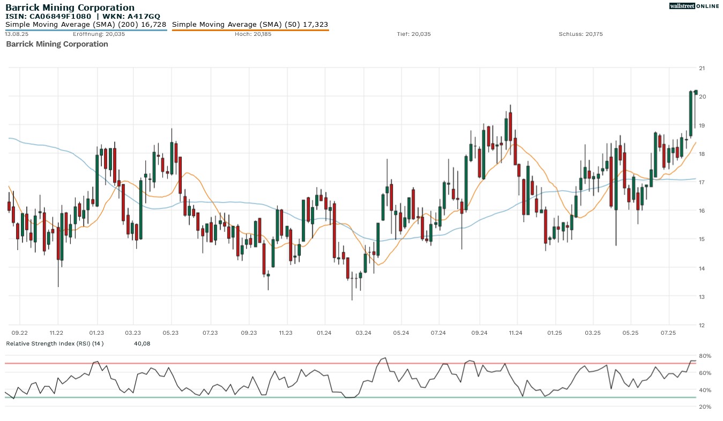Click the 07.25 time-axis label

click(x=668, y=333)
